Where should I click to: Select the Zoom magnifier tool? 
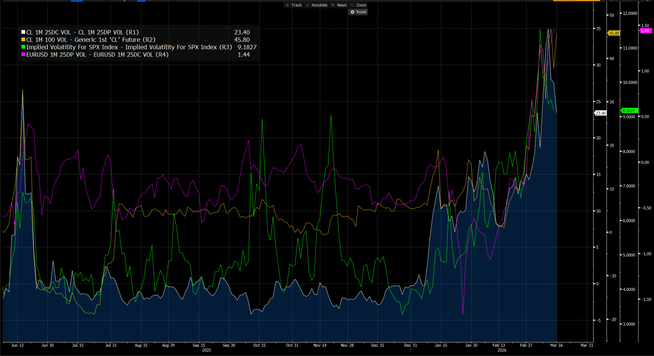click(359, 5)
